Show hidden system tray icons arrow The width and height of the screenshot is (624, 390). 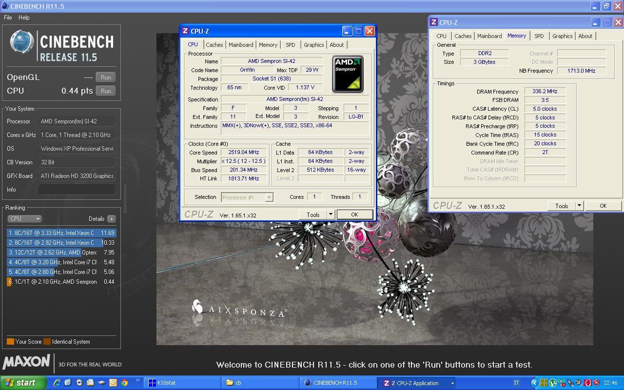[x=534, y=383]
